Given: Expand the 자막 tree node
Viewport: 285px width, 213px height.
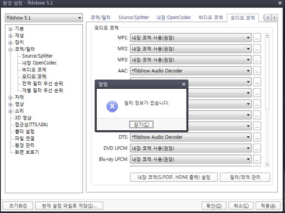Looking at the screenshot, I should [x=10, y=97].
